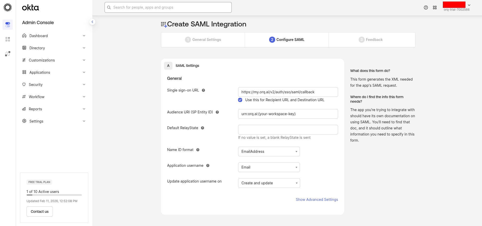482x226 pixels.
Task: Click the FREE TRIAL PLAN badge
Action: [39, 182]
